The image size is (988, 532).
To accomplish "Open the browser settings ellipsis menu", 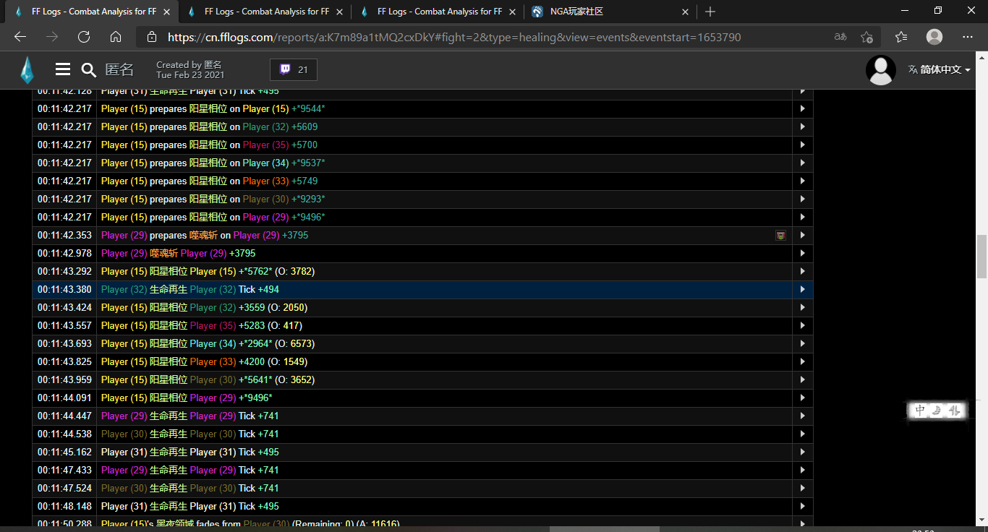I will [968, 37].
